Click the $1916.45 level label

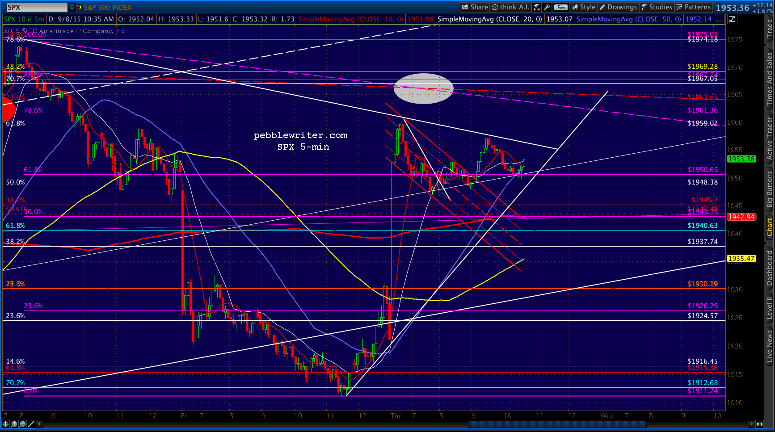(x=703, y=361)
